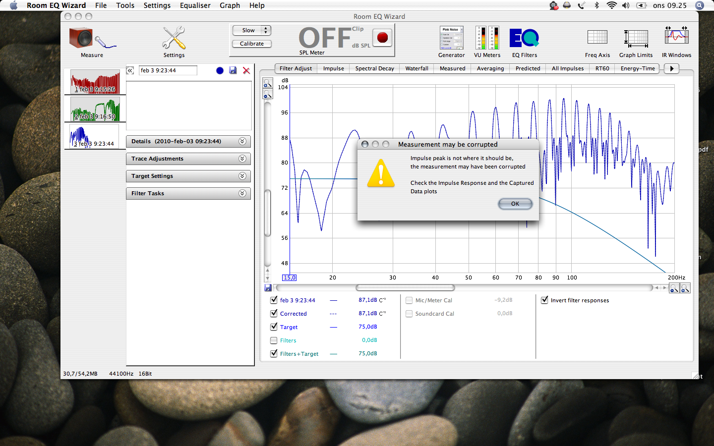Click the volume icon in the menu bar
This screenshot has height=446, width=714.
626,5
